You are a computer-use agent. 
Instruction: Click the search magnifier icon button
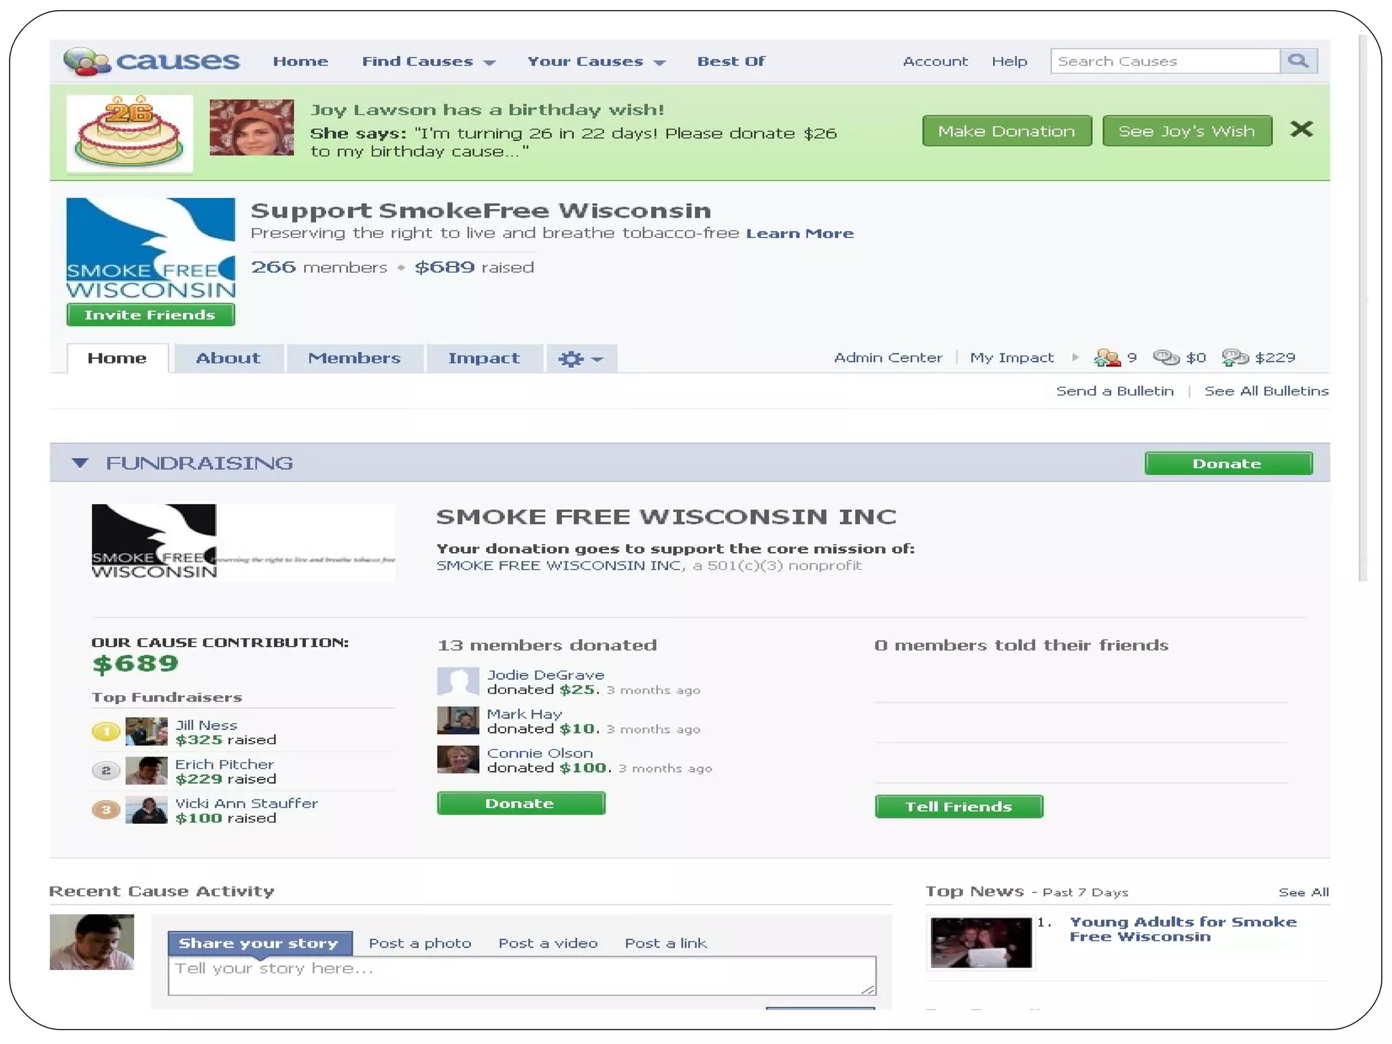click(x=1298, y=61)
